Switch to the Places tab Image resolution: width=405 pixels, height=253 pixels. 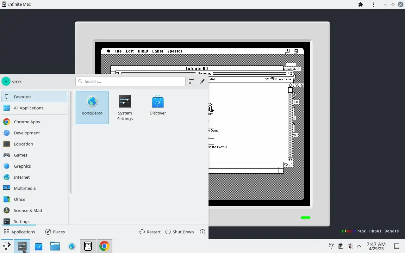click(55, 232)
